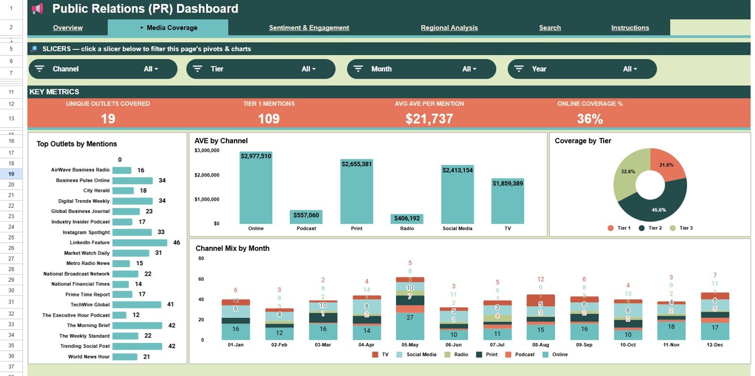Screen dimensions: 755x376
Task: Click the Online legend swatch in Channel Mix
Action: point(545,354)
